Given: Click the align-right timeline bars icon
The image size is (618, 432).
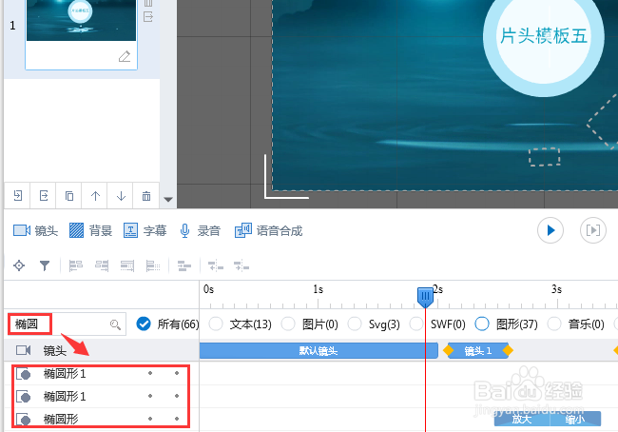Looking at the screenshot, I should [x=102, y=265].
